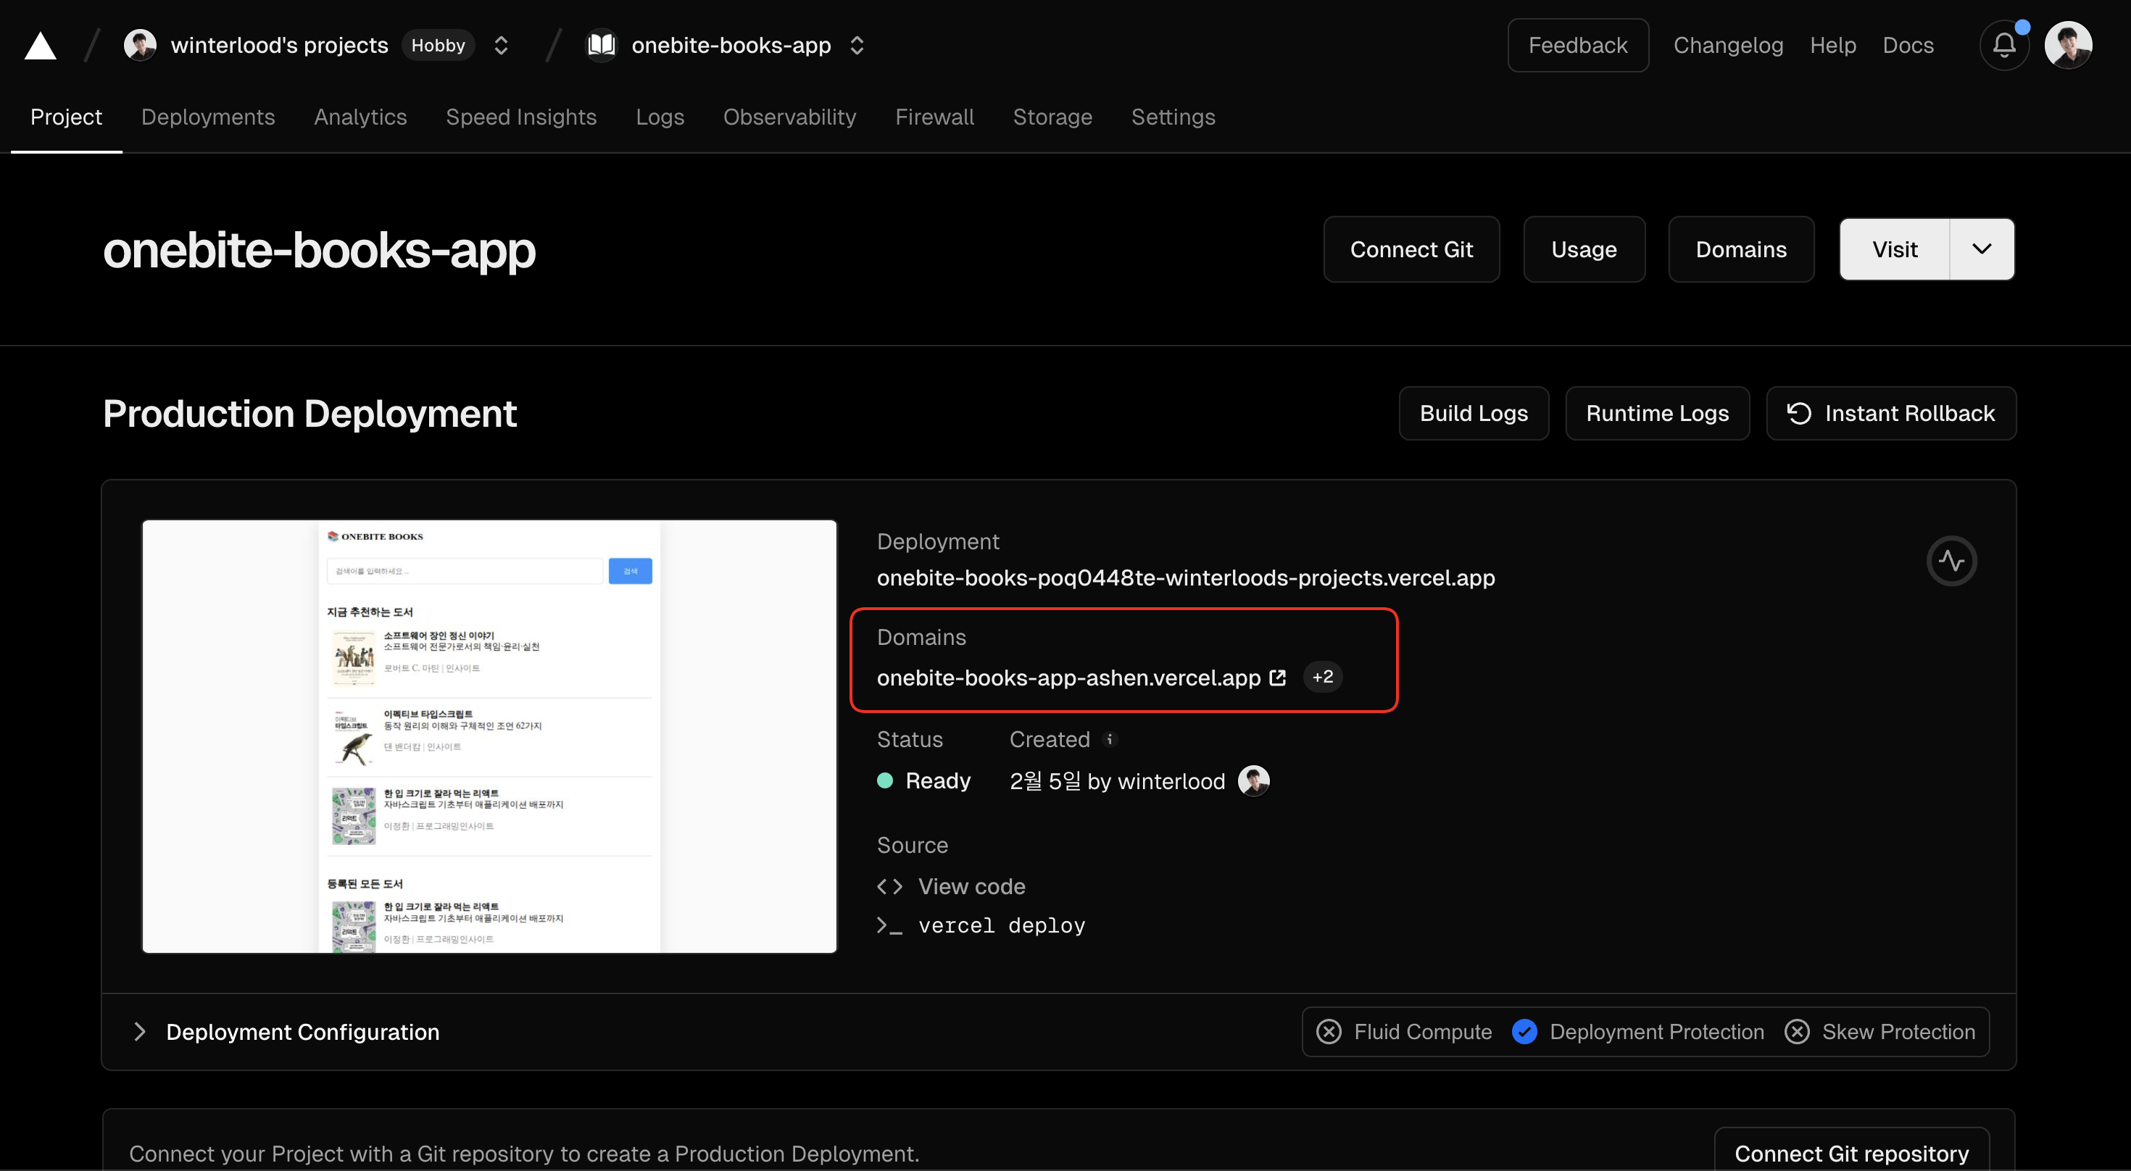The image size is (2131, 1171).
Task: Open the Help link
Action: pyautogui.click(x=1832, y=45)
